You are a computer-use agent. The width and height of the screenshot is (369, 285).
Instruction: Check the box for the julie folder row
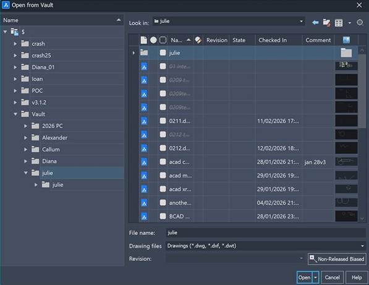163,53
